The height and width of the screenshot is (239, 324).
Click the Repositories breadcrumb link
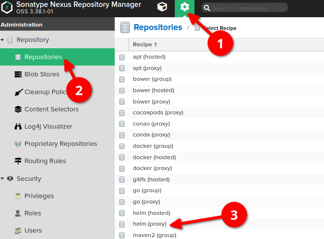(x=158, y=27)
